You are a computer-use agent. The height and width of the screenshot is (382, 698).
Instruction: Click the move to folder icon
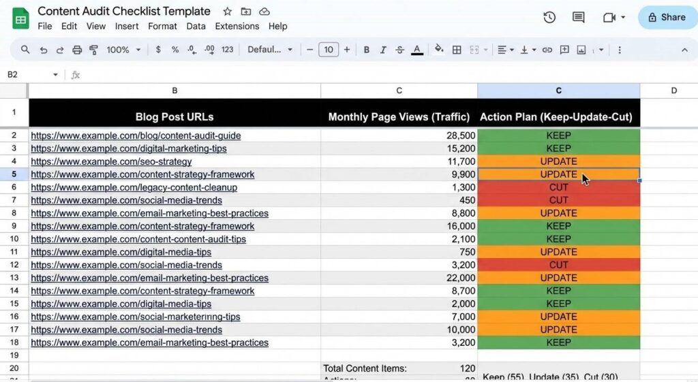pos(245,12)
